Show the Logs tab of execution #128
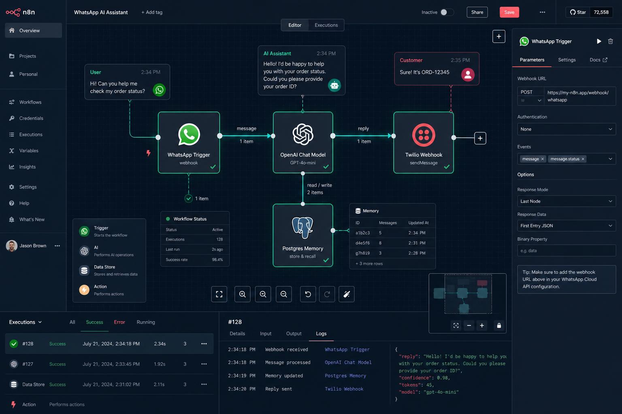622x414 pixels. point(321,334)
